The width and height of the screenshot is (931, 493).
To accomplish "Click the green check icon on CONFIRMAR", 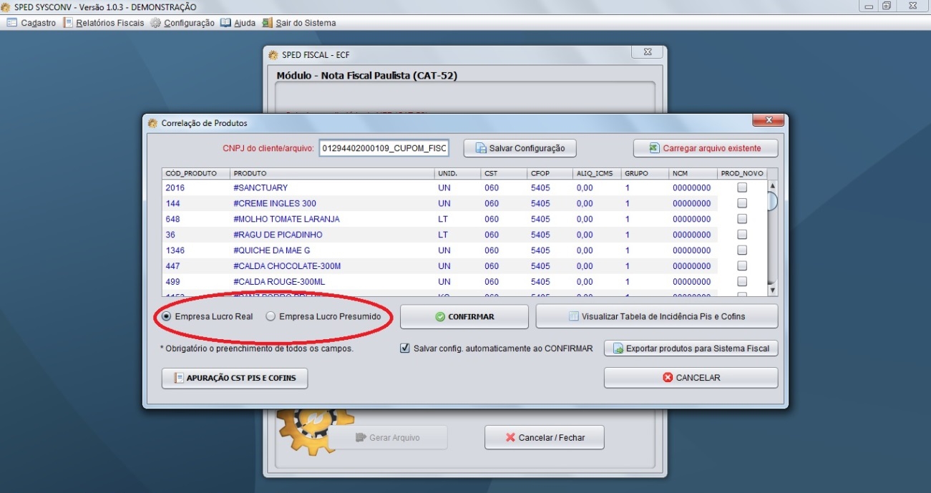I will click(x=440, y=316).
